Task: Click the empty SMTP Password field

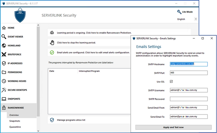Action: [x=189, y=99]
